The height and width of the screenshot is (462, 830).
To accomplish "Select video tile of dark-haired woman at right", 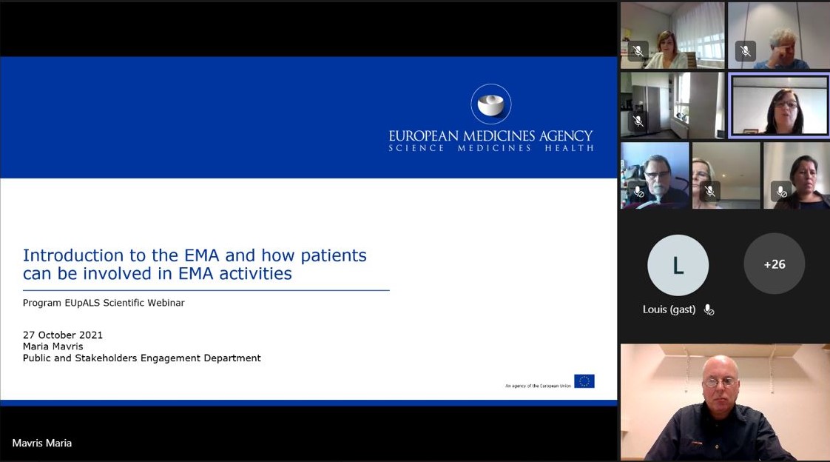I will [x=797, y=175].
